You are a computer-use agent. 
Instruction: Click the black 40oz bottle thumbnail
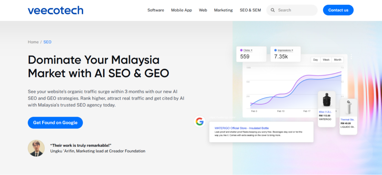coord(326,100)
